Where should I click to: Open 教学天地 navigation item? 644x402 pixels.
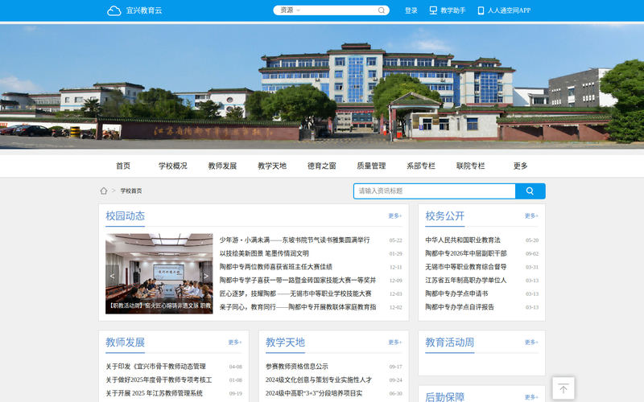tap(272, 166)
